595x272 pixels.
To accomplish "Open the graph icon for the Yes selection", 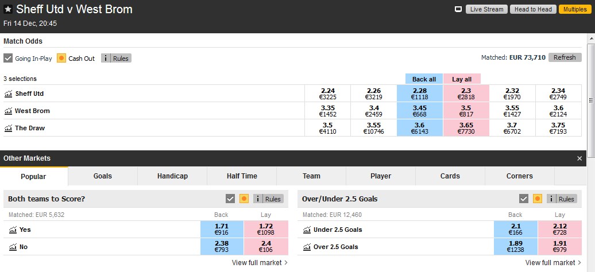I will pos(13,230).
